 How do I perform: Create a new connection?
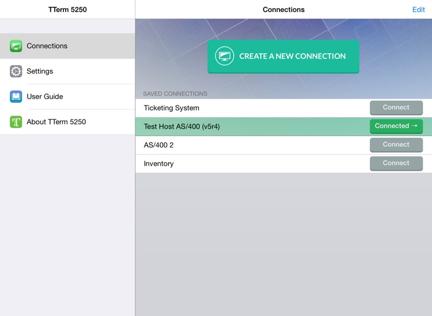[283, 57]
